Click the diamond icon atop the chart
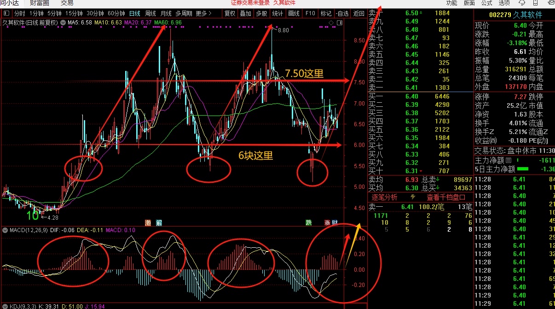The width and height of the screenshot is (555, 309). [331, 23]
